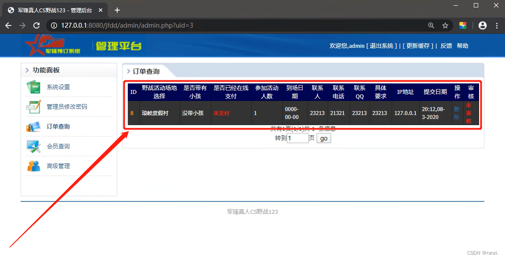This screenshot has height=259, width=505.
Task: Open the Chrome three-dot menu
Action: tap(497, 25)
